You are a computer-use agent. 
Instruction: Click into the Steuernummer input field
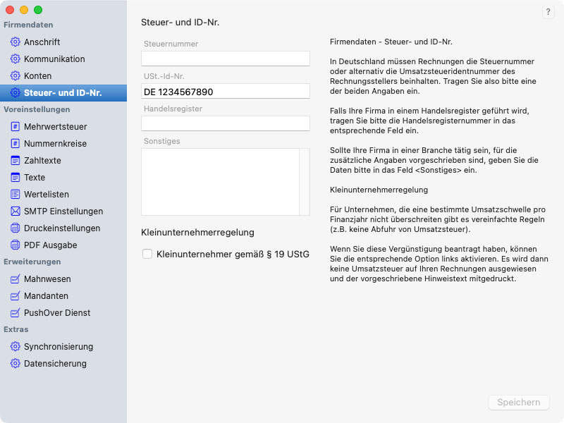(x=226, y=59)
